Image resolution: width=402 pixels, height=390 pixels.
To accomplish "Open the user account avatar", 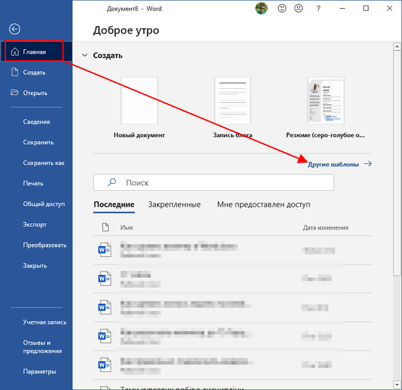I will [261, 9].
